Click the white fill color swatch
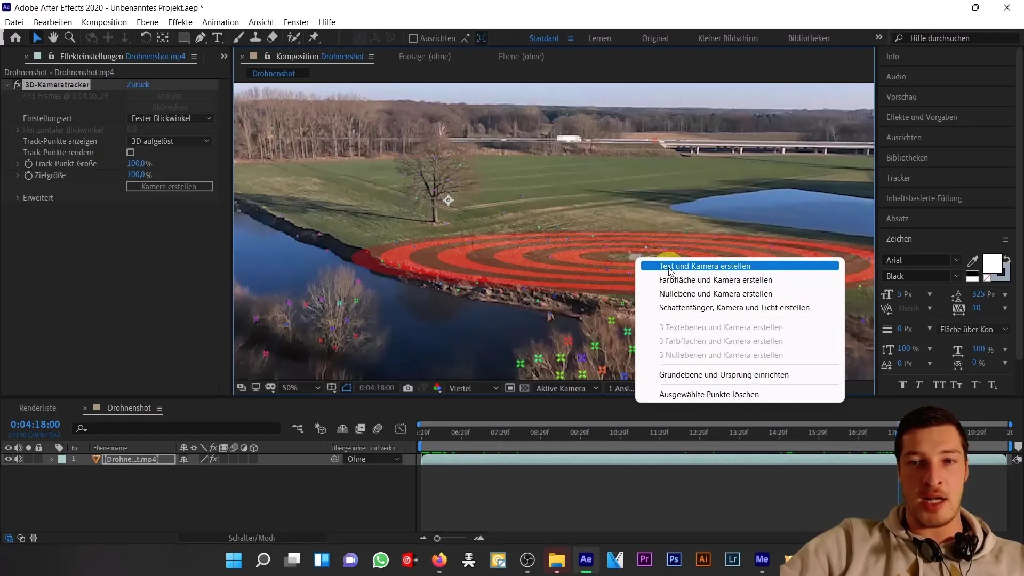The image size is (1024, 576). pyautogui.click(x=991, y=263)
